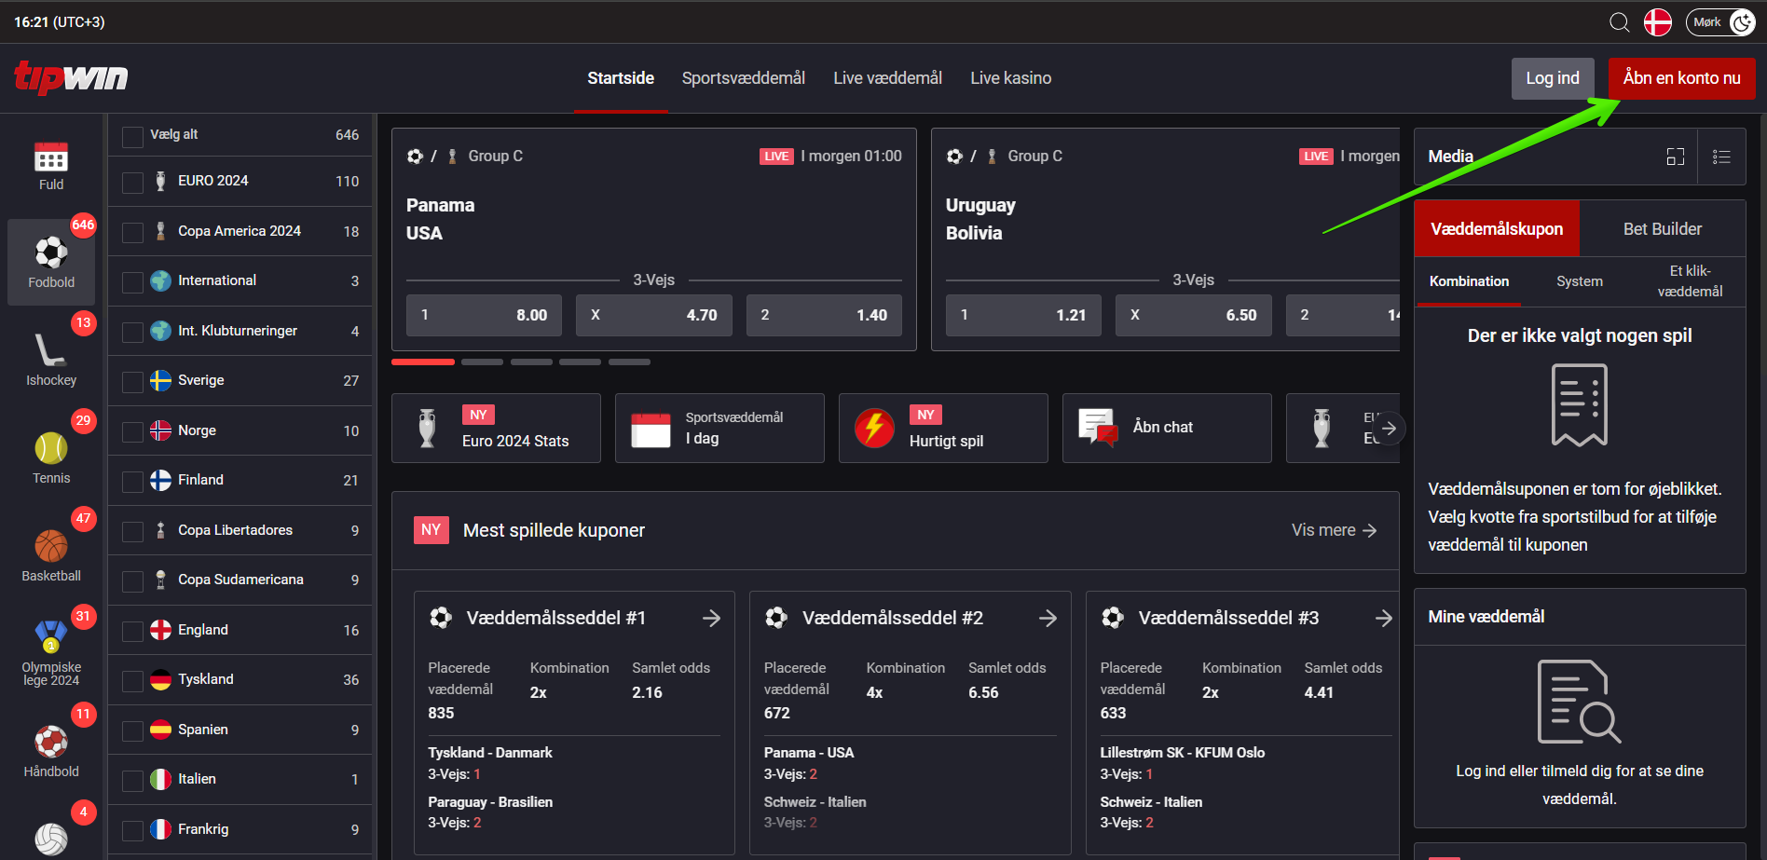1767x860 pixels.
Task: Open the Spanien league row
Action: pyautogui.click(x=240, y=730)
